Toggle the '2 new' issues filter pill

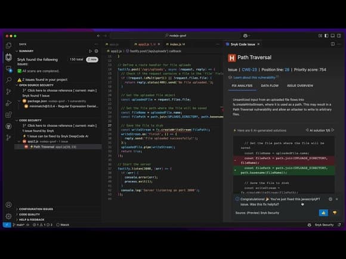(92, 60)
